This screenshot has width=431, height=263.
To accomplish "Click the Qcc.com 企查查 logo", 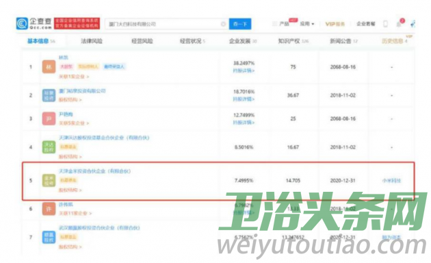I will point(34,24).
